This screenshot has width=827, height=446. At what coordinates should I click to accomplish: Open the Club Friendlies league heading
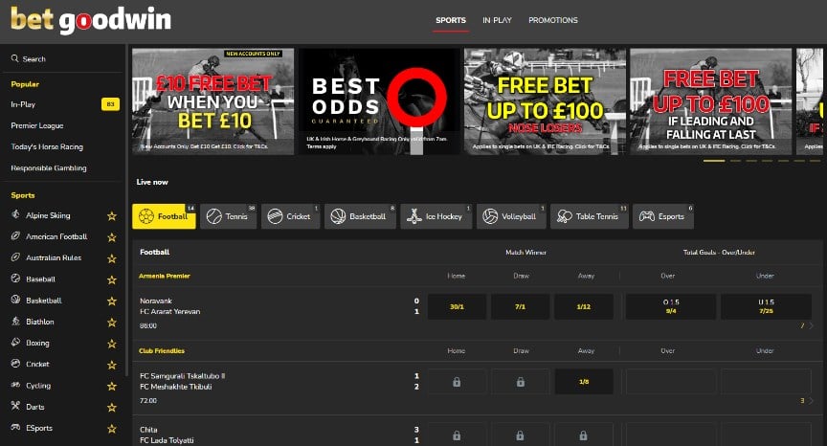(x=162, y=350)
